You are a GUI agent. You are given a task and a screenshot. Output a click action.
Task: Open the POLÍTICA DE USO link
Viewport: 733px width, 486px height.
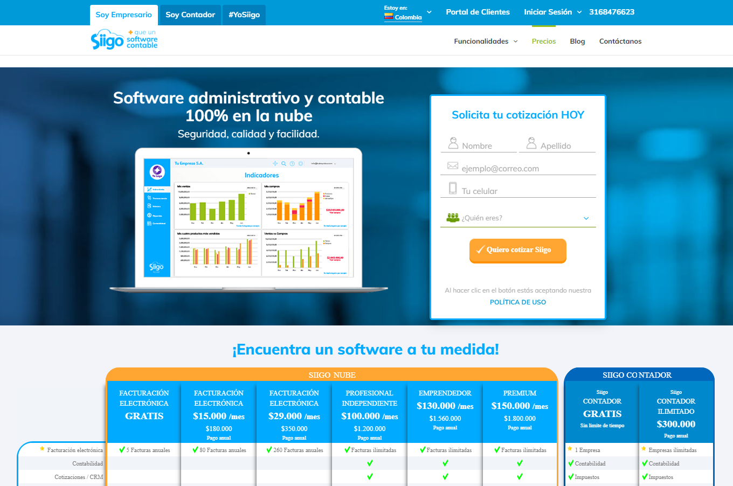click(x=517, y=302)
